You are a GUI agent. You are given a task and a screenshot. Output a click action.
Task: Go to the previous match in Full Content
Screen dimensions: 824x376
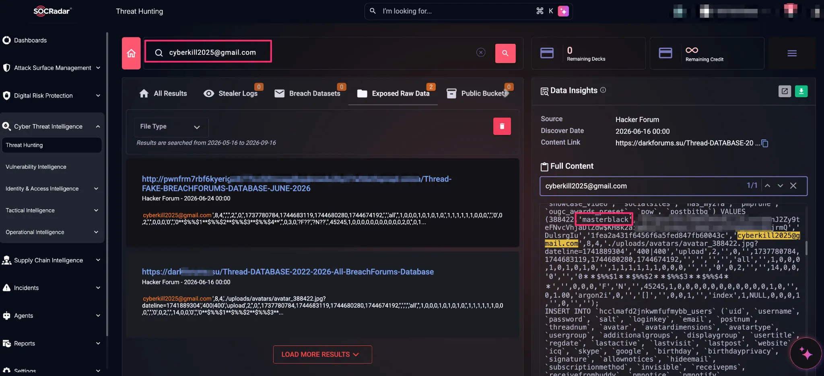point(767,186)
